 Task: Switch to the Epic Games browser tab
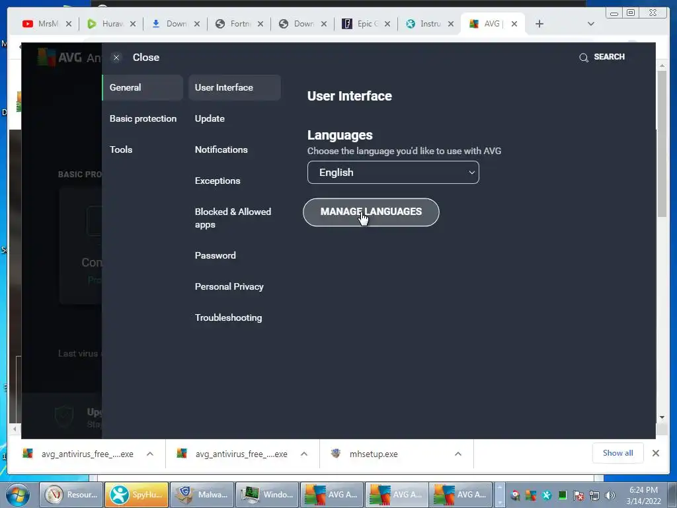[x=360, y=24]
